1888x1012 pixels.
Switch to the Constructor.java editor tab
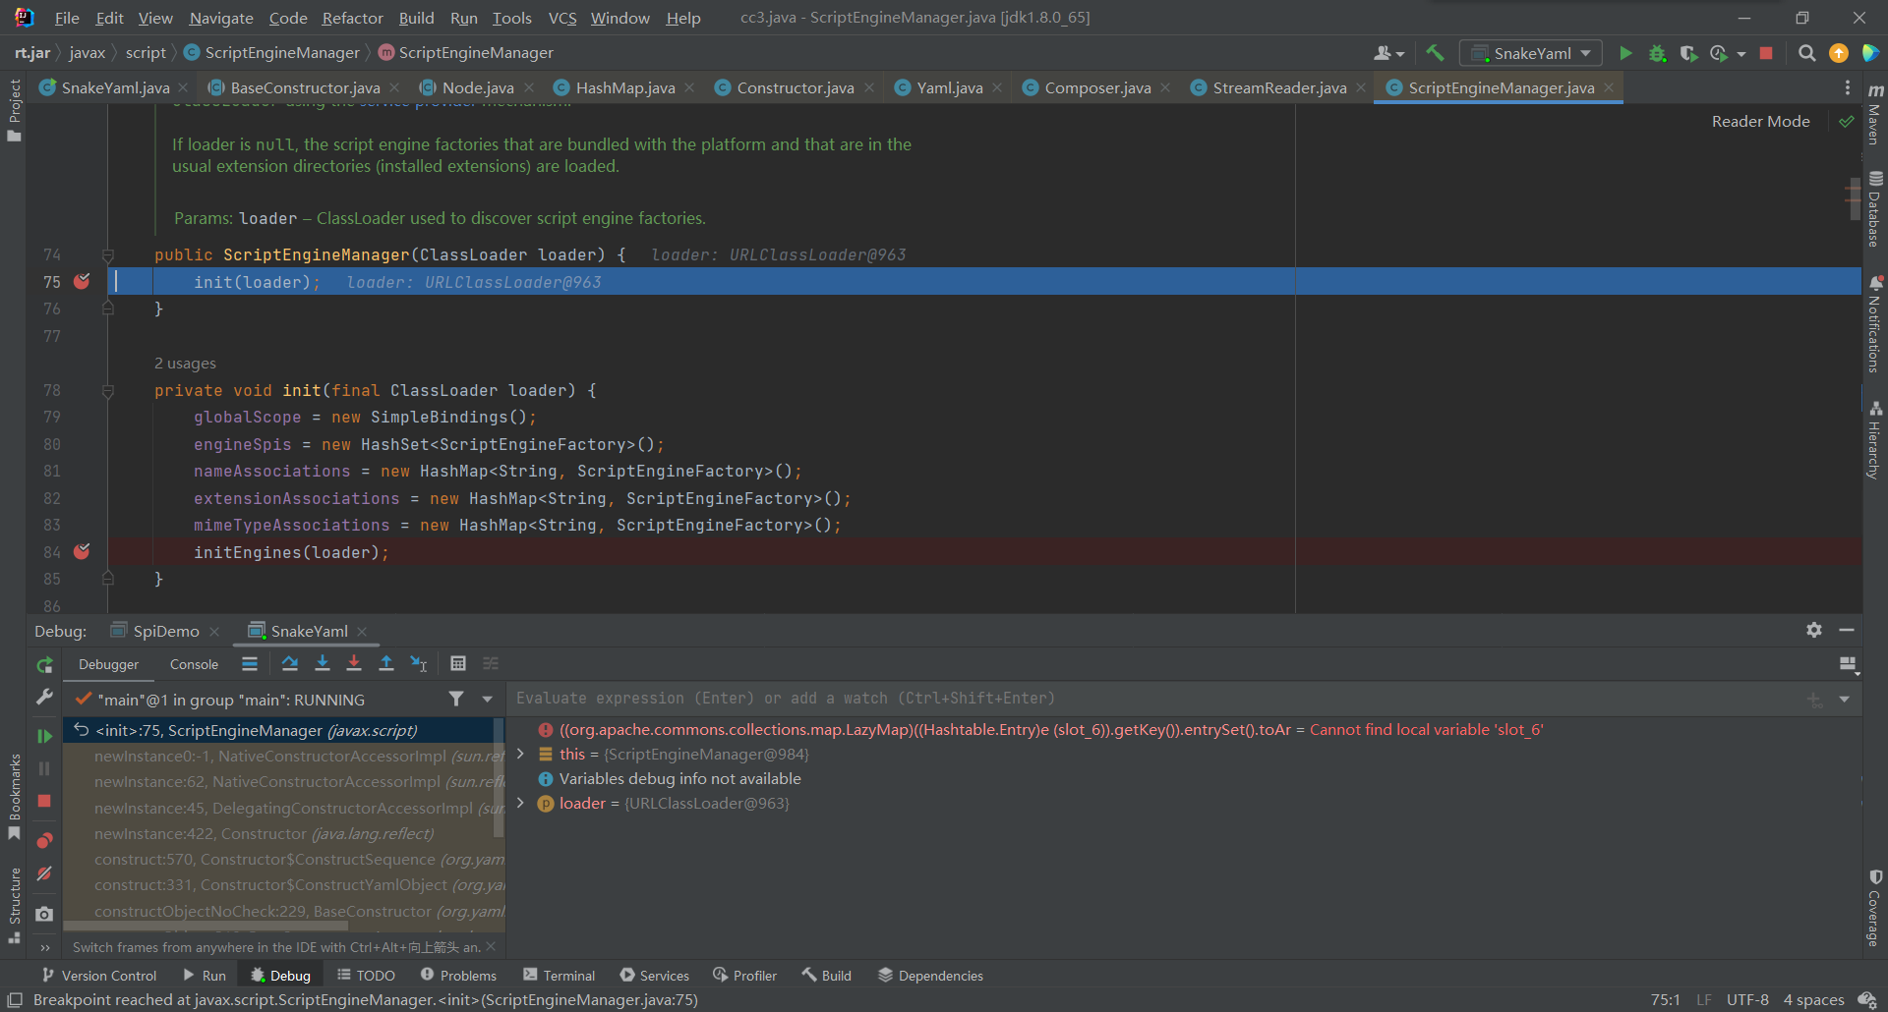(x=795, y=87)
